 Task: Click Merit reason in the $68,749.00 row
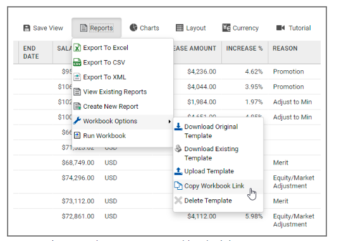281,163
